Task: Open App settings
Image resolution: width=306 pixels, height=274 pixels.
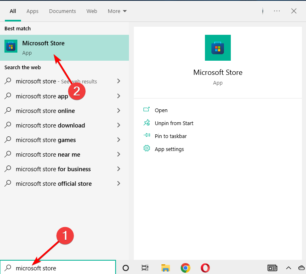Action: click(169, 149)
